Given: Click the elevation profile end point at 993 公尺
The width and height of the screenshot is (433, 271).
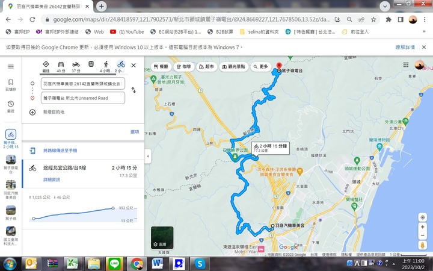Looking at the screenshot, I should click(x=113, y=208).
